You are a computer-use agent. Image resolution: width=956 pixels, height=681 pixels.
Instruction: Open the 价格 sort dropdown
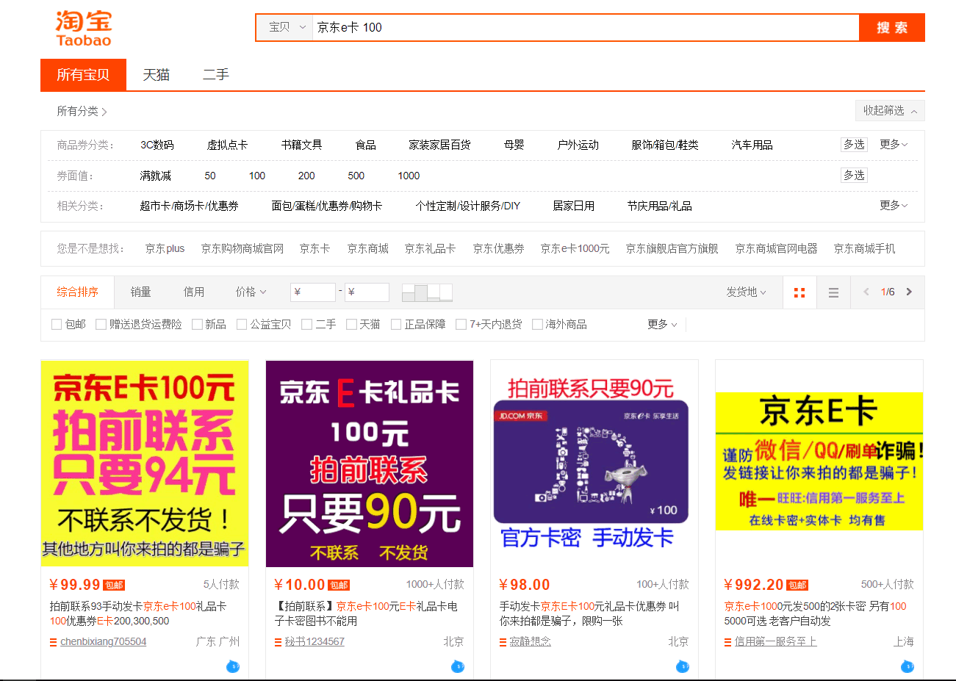coord(251,292)
